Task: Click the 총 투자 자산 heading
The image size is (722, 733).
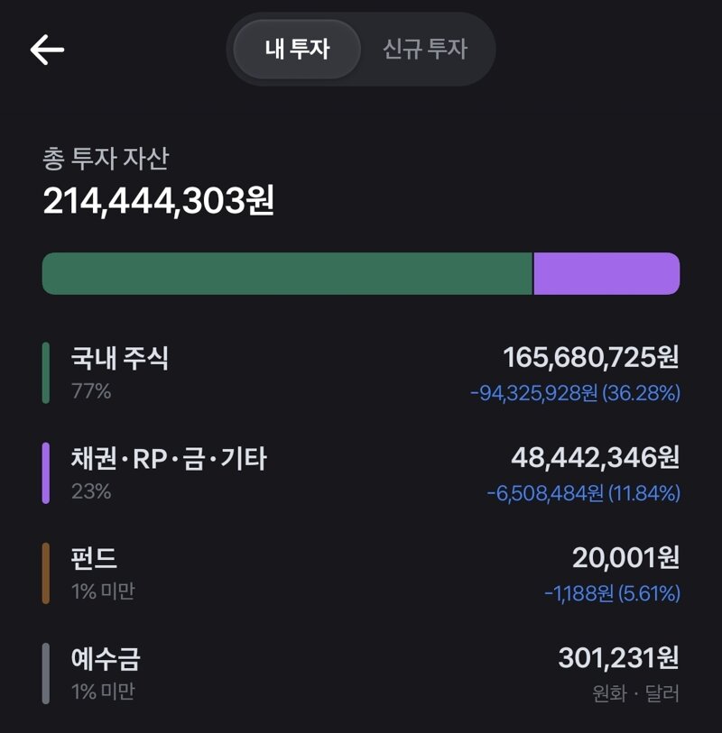Action: click(x=106, y=159)
